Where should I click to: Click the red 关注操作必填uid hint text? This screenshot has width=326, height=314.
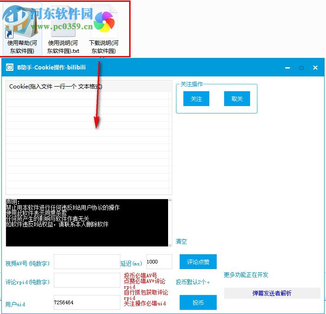pyautogui.click(x=145, y=303)
